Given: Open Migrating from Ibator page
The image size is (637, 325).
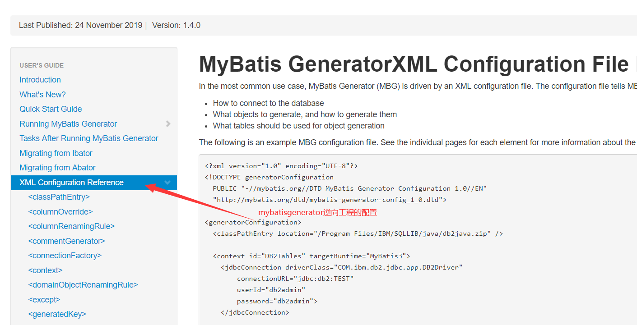Looking at the screenshot, I should tap(56, 153).
